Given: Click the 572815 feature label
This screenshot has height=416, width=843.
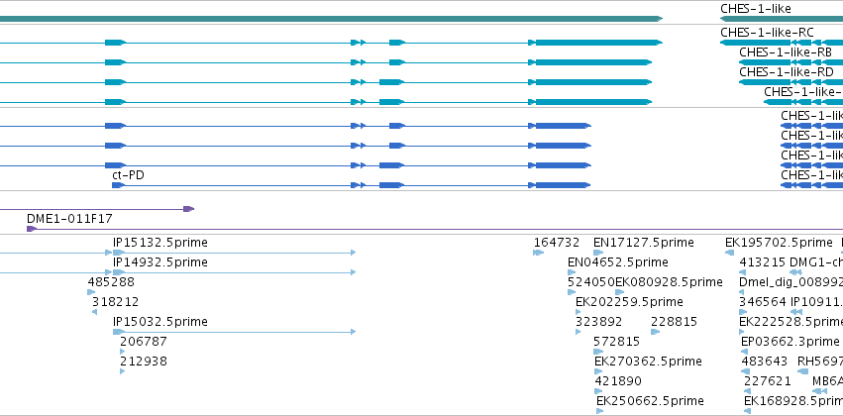Looking at the screenshot, I should coord(617,342).
